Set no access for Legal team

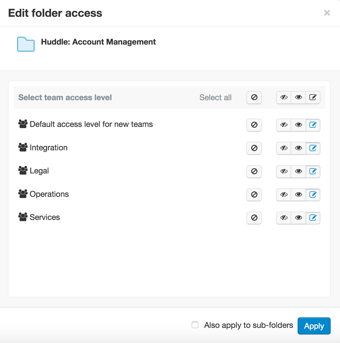point(254,171)
